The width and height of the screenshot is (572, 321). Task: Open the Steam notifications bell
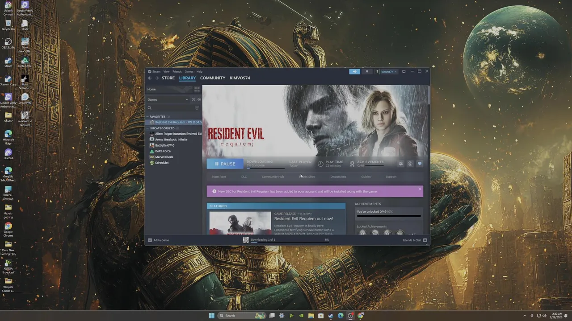tap(367, 71)
